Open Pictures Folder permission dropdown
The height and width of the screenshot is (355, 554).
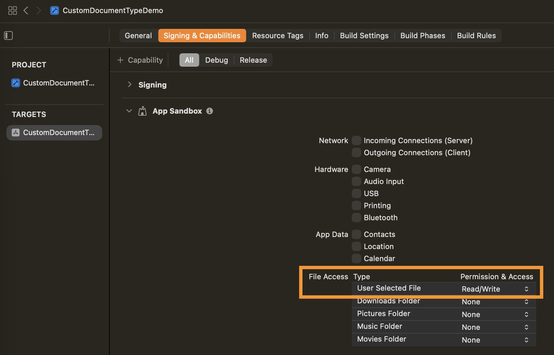pyautogui.click(x=495, y=314)
